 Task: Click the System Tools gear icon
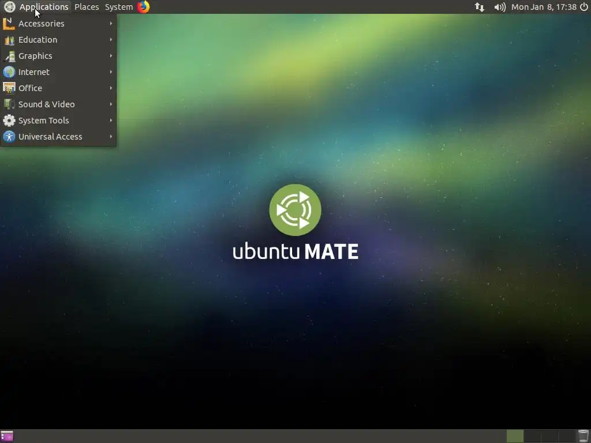tap(9, 121)
